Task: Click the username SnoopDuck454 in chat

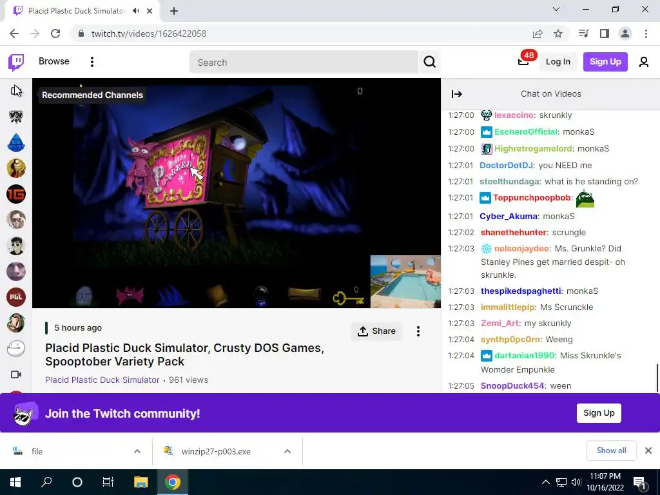Action: click(512, 385)
